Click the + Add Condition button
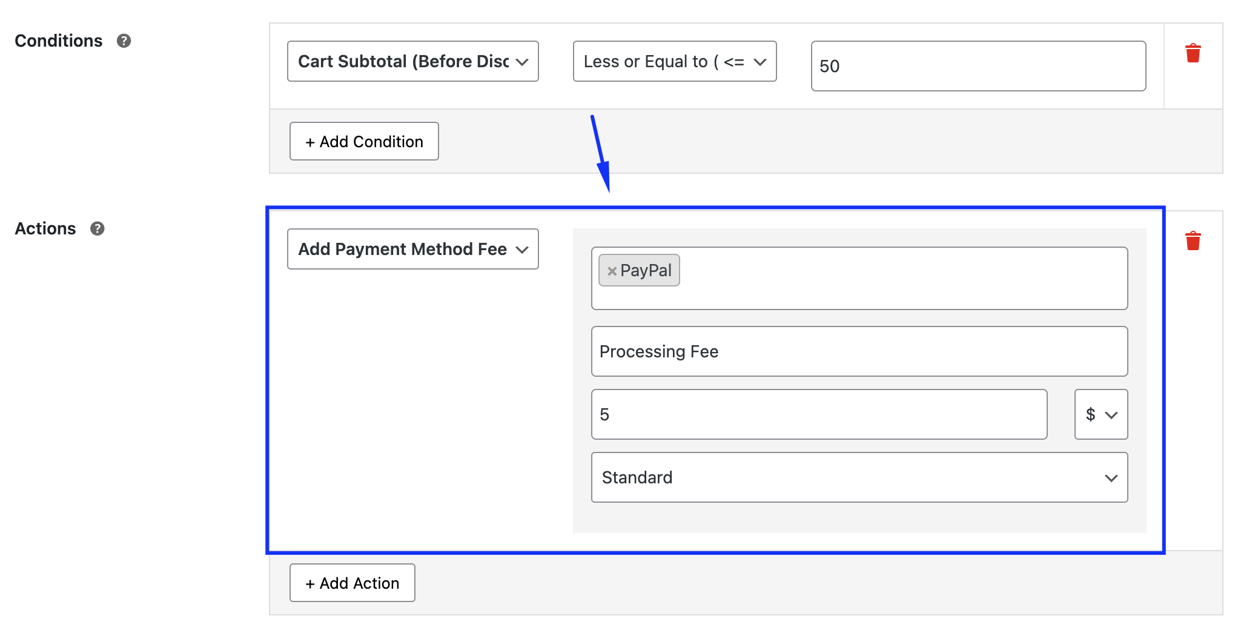1238x636 pixels. (x=364, y=141)
